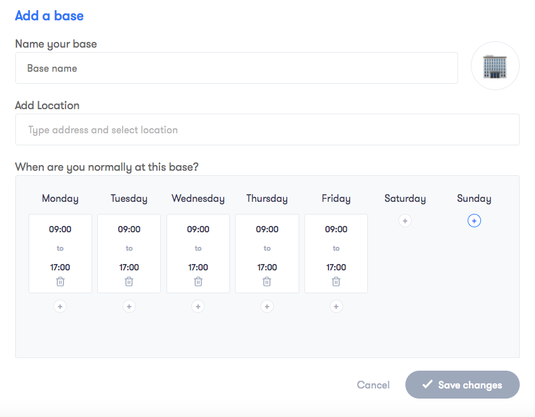Image resolution: width=535 pixels, height=417 pixels.
Task: Add a time slot for Sunday
Action: pos(474,221)
